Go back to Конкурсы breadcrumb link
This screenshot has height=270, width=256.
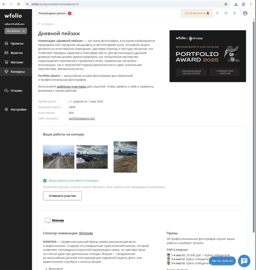pyautogui.click(x=46, y=24)
